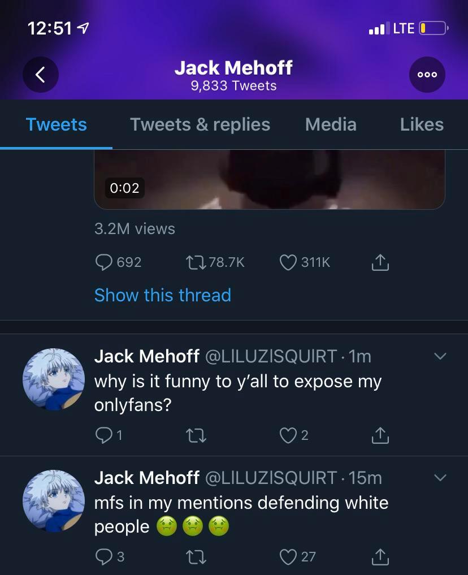The height and width of the screenshot is (575, 468).
Task: Like the tweet about mentions
Action: [288, 557]
